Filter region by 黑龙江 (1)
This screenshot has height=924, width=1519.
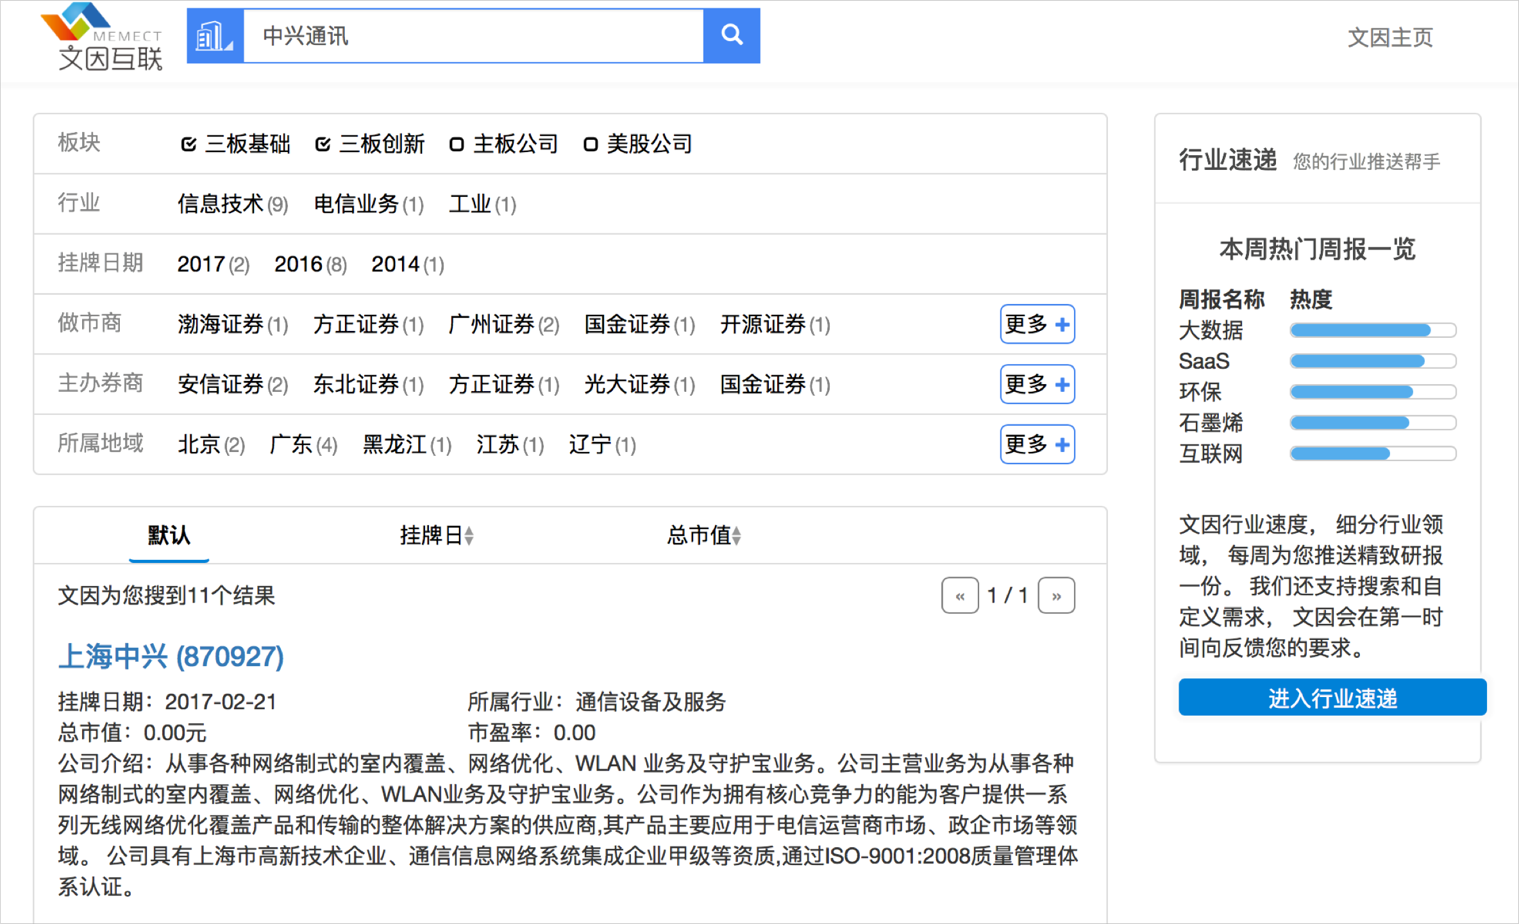(407, 444)
